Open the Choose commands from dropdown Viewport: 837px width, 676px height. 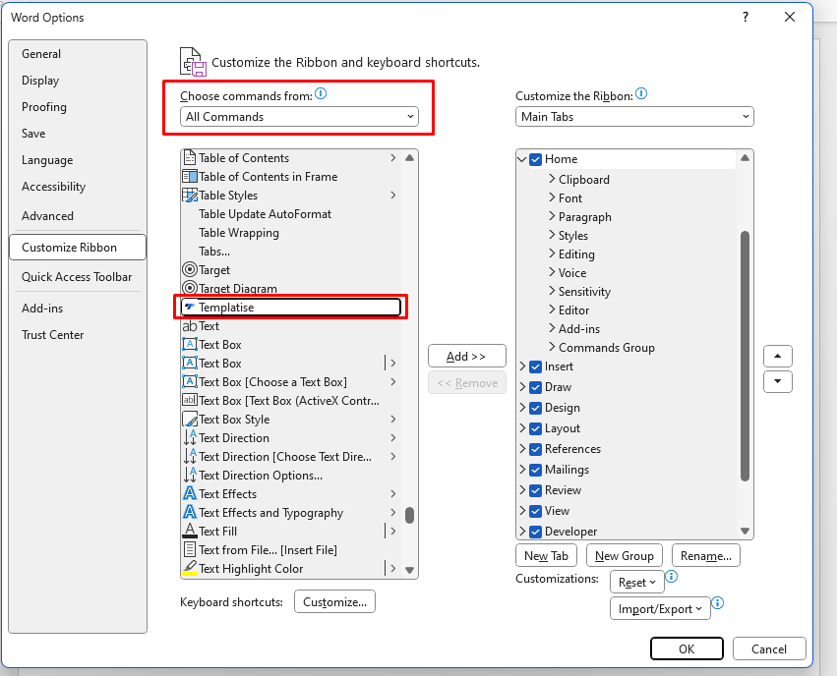point(299,117)
